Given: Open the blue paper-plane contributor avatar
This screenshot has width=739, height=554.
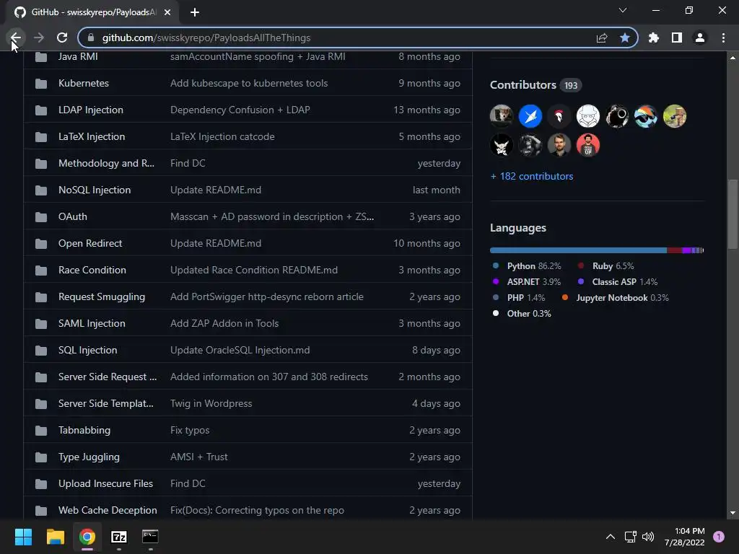Looking at the screenshot, I should pos(530,116).
